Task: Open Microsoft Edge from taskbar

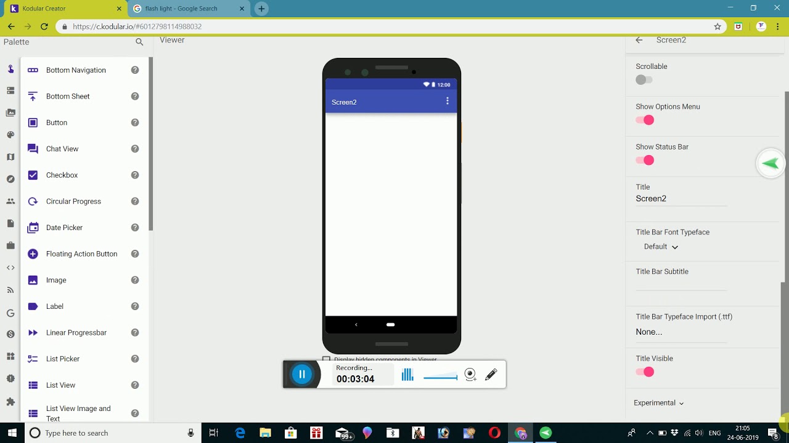Action: click(x=240, y=433)
